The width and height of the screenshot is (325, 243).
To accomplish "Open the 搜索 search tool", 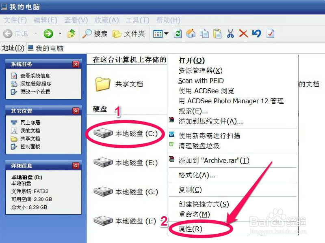I will [x=95, y=34].
